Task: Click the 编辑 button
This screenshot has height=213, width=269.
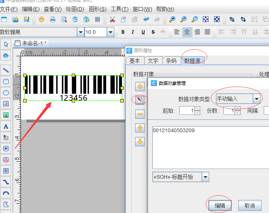Action: click(220, 205)
